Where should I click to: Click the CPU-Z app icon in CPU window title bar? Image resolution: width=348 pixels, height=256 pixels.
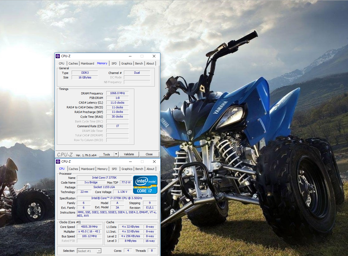(58, 162)
